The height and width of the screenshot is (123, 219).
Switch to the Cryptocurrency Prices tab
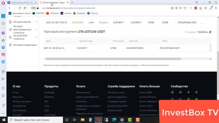coord(22,2)
